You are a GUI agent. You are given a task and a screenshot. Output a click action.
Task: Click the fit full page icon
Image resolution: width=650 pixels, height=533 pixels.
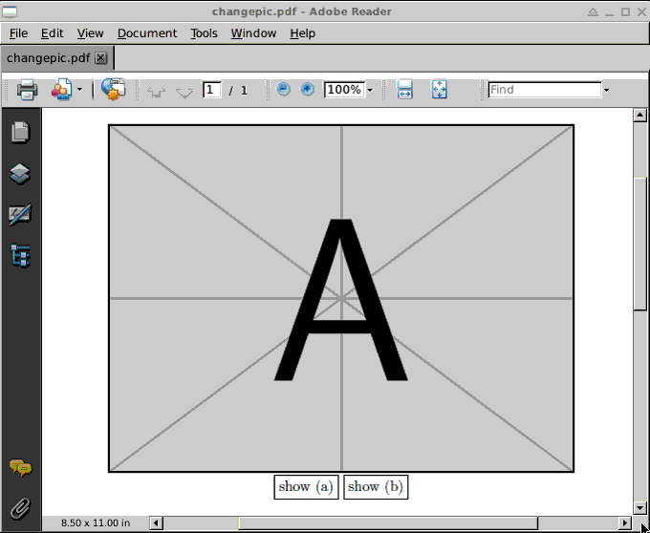click(x=439, y=89)
